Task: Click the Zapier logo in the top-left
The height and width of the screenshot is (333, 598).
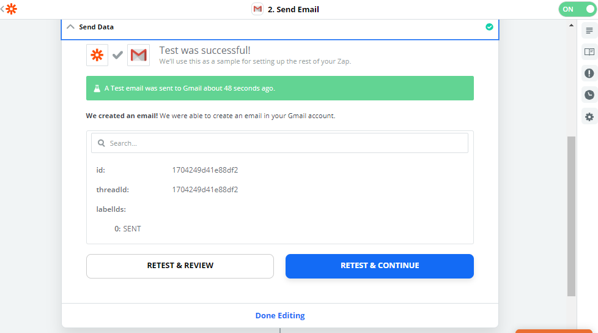Action: (x=11, y=9)
